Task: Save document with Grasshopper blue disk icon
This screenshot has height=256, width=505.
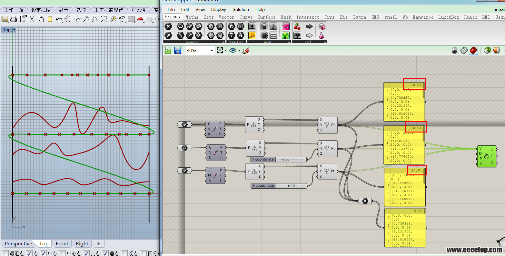Action: [177, 50]
